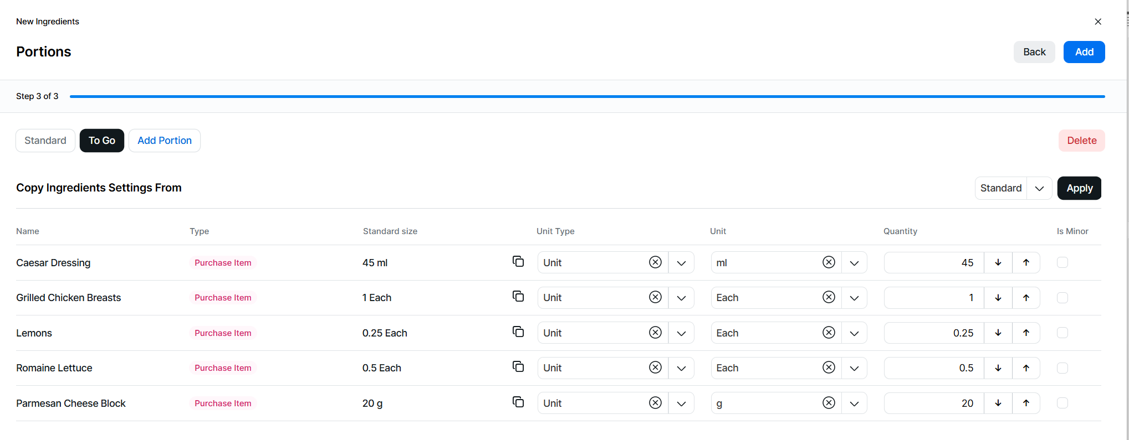Decrease quantity for Parmesan Cheese Block
The height and width of the screenshot is (440, 1129).
click(x=998, y=403)
